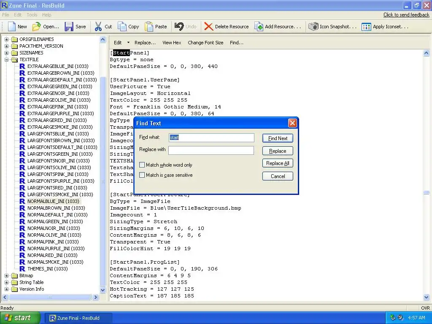432x324 pixels.
Task: Enable Match is case sensitive checkbox
Action: [x=142, y=175]
